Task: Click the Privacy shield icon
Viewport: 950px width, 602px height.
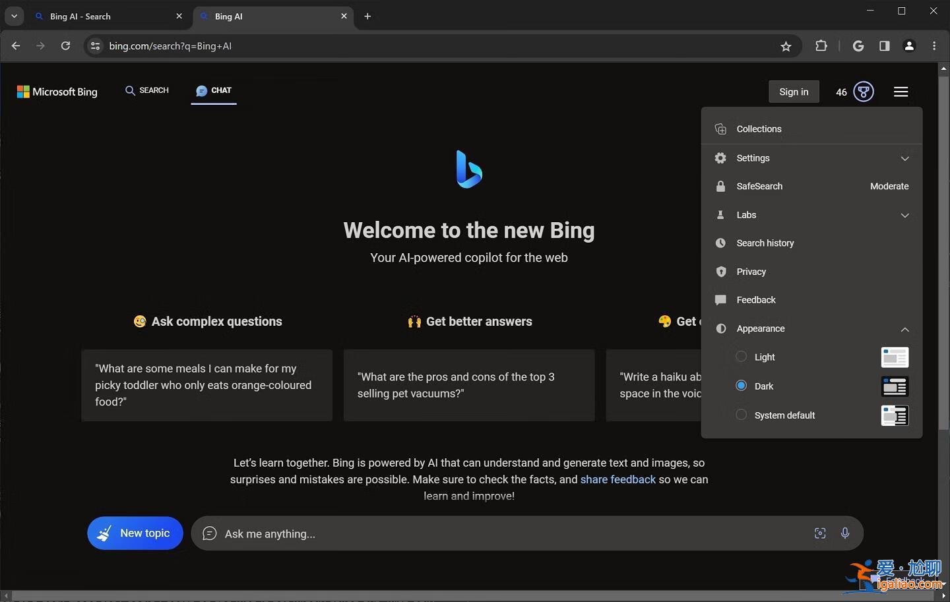Action: tap(720, 272)
